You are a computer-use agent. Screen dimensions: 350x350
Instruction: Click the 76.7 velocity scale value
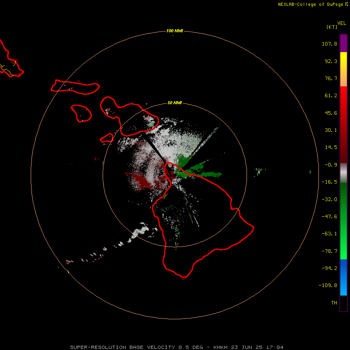(x=331, y=78)
